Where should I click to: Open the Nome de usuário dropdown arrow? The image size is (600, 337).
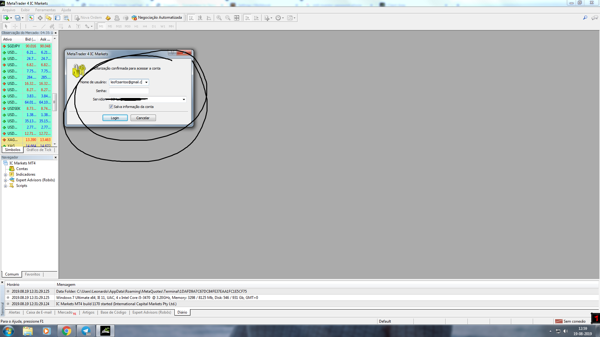[x=146, y=82]
